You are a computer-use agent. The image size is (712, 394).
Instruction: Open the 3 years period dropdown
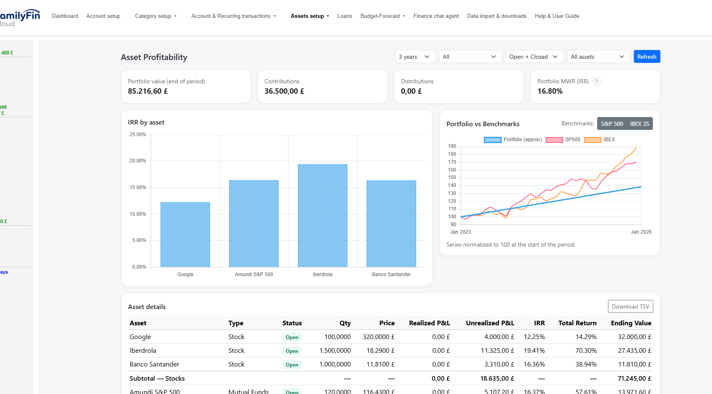coord(415,57)
